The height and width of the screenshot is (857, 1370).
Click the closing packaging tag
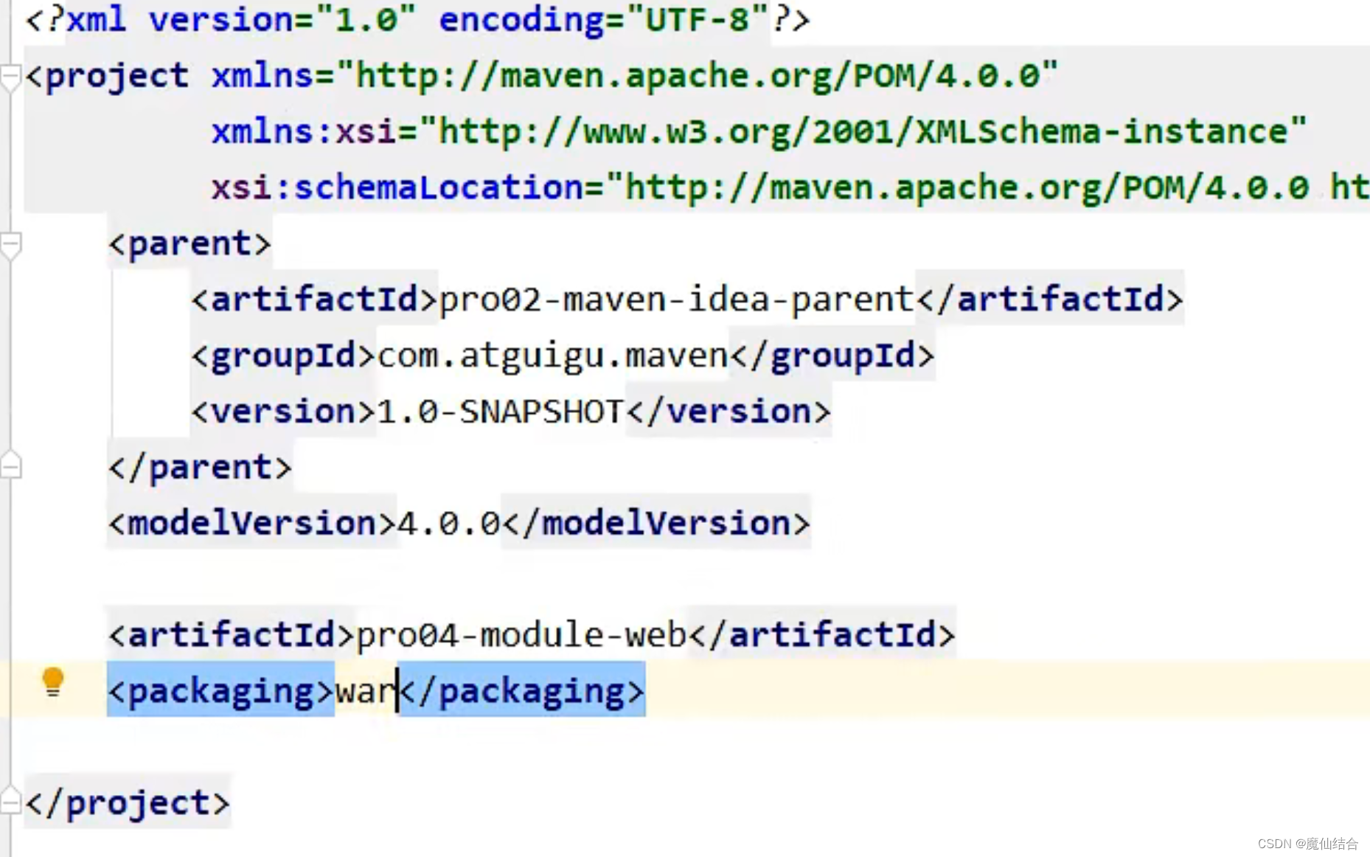coord(522,692)
